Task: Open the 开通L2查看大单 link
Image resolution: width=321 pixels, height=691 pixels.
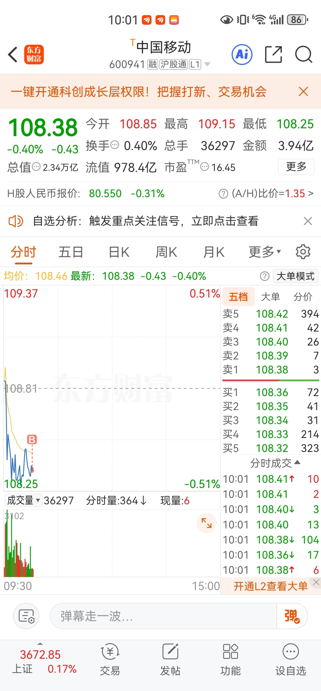Action: tap(270, 586)
